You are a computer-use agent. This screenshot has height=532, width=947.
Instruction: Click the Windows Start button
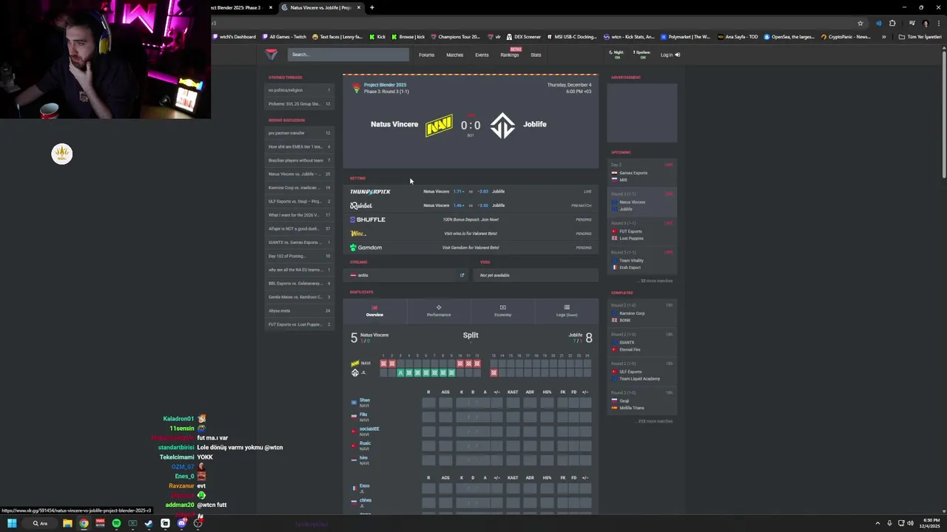pos(12,523)
